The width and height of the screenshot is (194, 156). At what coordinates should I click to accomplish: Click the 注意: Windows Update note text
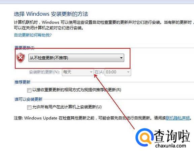103,118
